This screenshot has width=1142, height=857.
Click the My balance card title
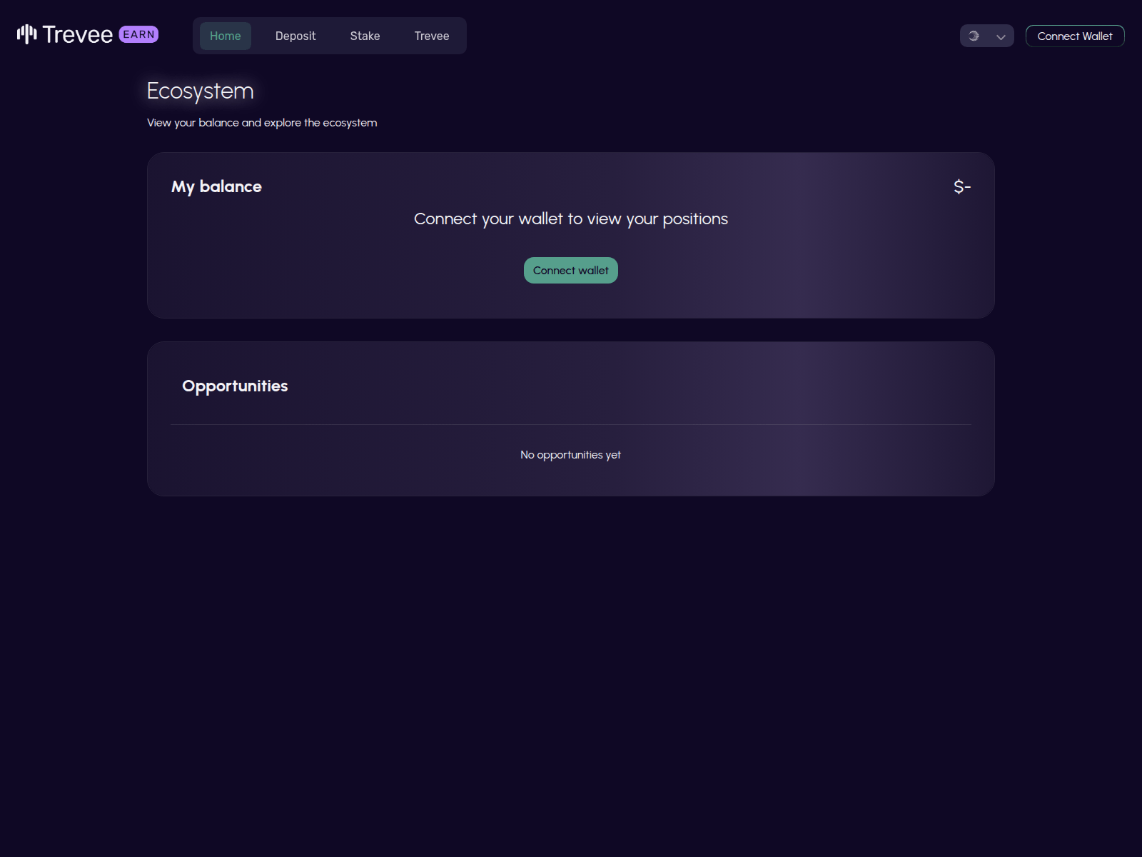tap(216, 186)
